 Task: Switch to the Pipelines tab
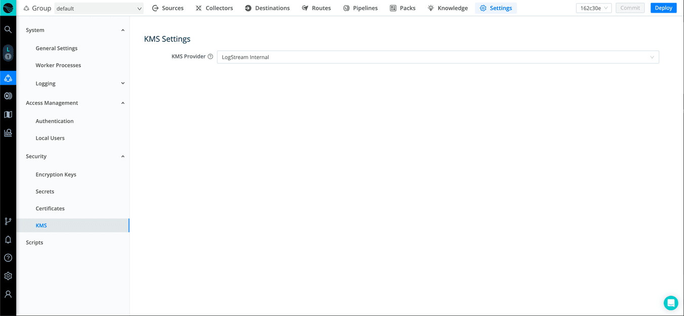[x=360, y=8]
